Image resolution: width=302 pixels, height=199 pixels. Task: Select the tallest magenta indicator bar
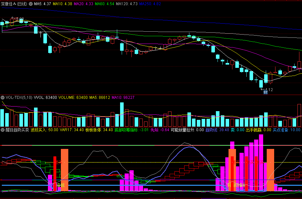[261, 163]
